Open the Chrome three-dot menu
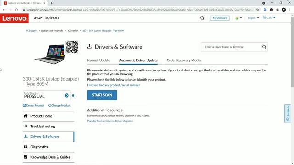 (x=290, y=10)
